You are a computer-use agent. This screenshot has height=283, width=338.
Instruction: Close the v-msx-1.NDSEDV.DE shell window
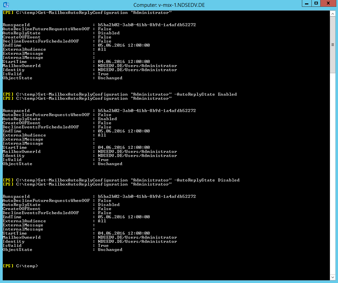[328, 3]
